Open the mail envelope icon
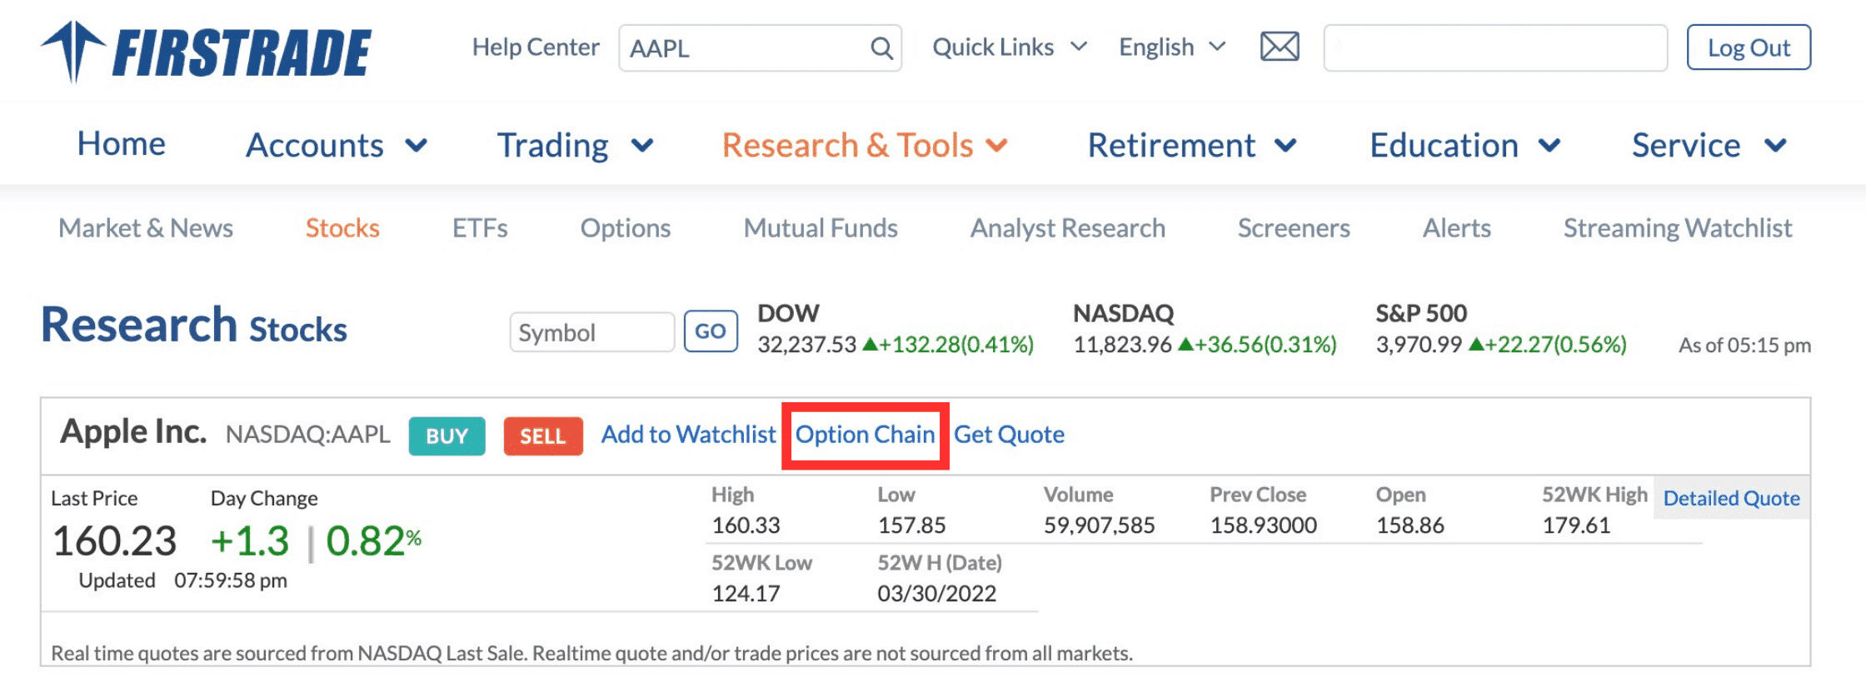Image resolution: width=1866 pixels, height=677 pixels. pyautogui.click(x=1280, y=47)
